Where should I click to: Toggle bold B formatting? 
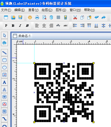13,26
